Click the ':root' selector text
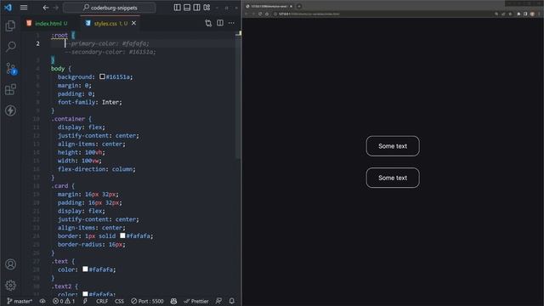The image size is (544, 306). tap(59, 35)
